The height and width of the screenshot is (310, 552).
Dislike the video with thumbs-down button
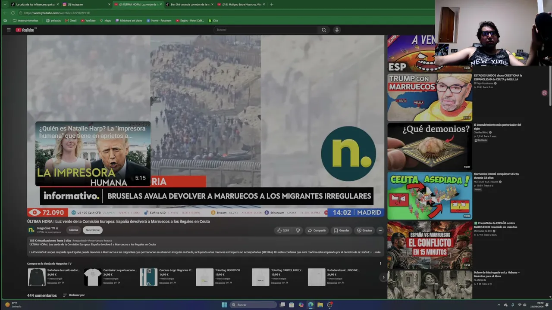tap(298, 230)
